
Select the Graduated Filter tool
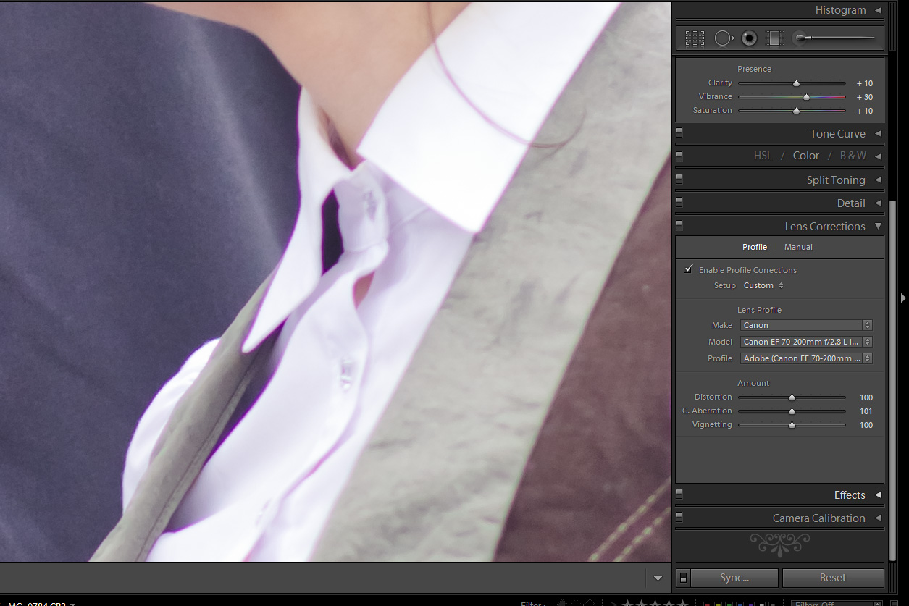(774, 38)
